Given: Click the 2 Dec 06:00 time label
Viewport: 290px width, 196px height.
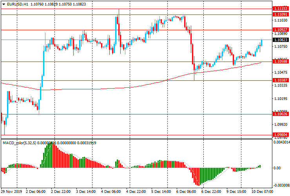Looking at the screenshot, I should click(36, 192).
